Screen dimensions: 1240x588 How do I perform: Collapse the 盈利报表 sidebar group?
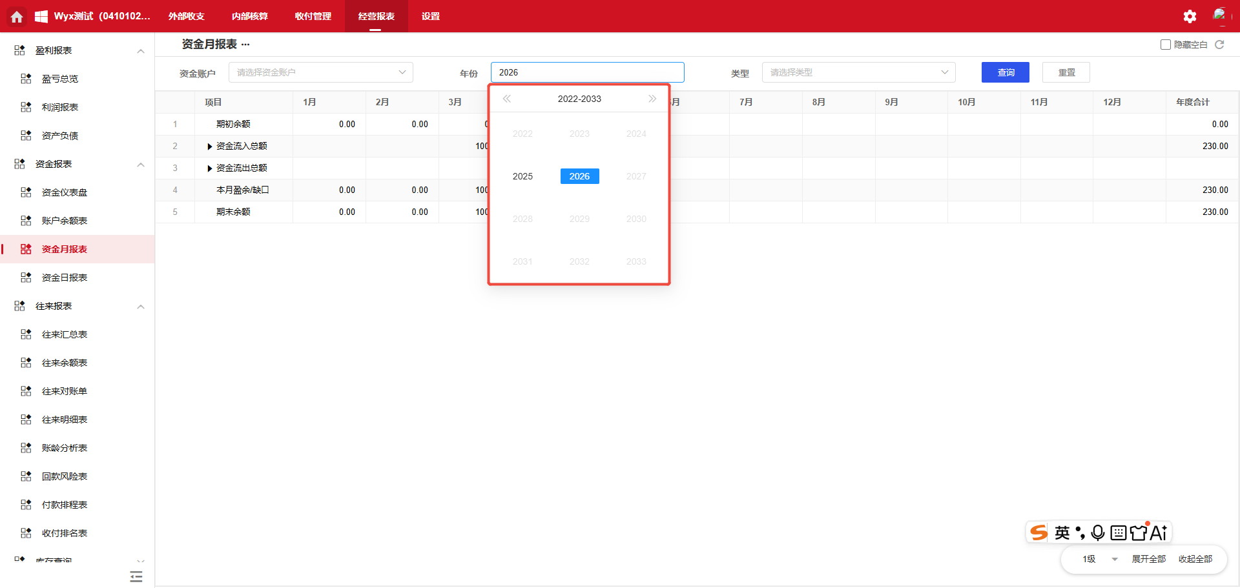click(141, 50)
